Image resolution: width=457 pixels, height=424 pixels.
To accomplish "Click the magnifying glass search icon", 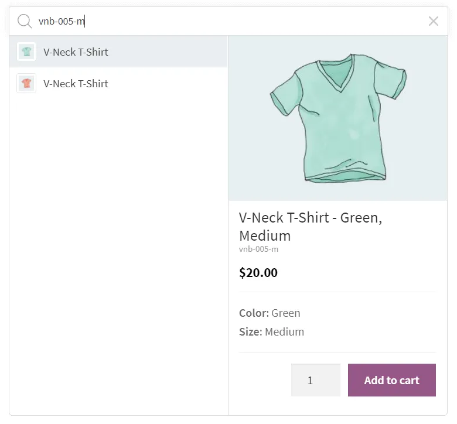I will (x=25, y=21).
